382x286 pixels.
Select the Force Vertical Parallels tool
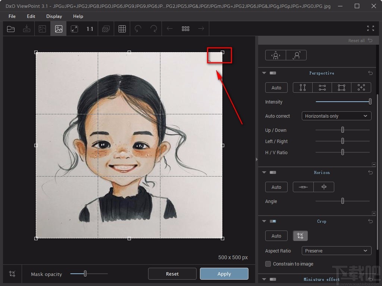(x=302, y=88)
